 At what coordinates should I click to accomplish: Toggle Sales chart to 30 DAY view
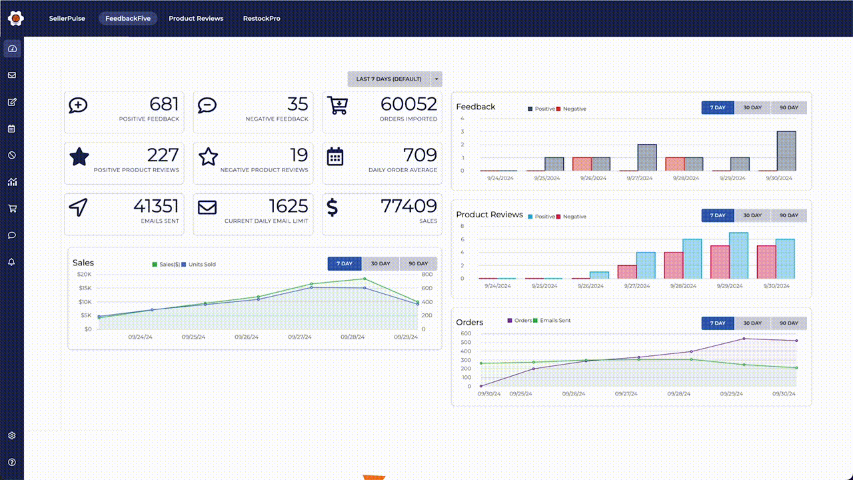click(x=381, y=264)
